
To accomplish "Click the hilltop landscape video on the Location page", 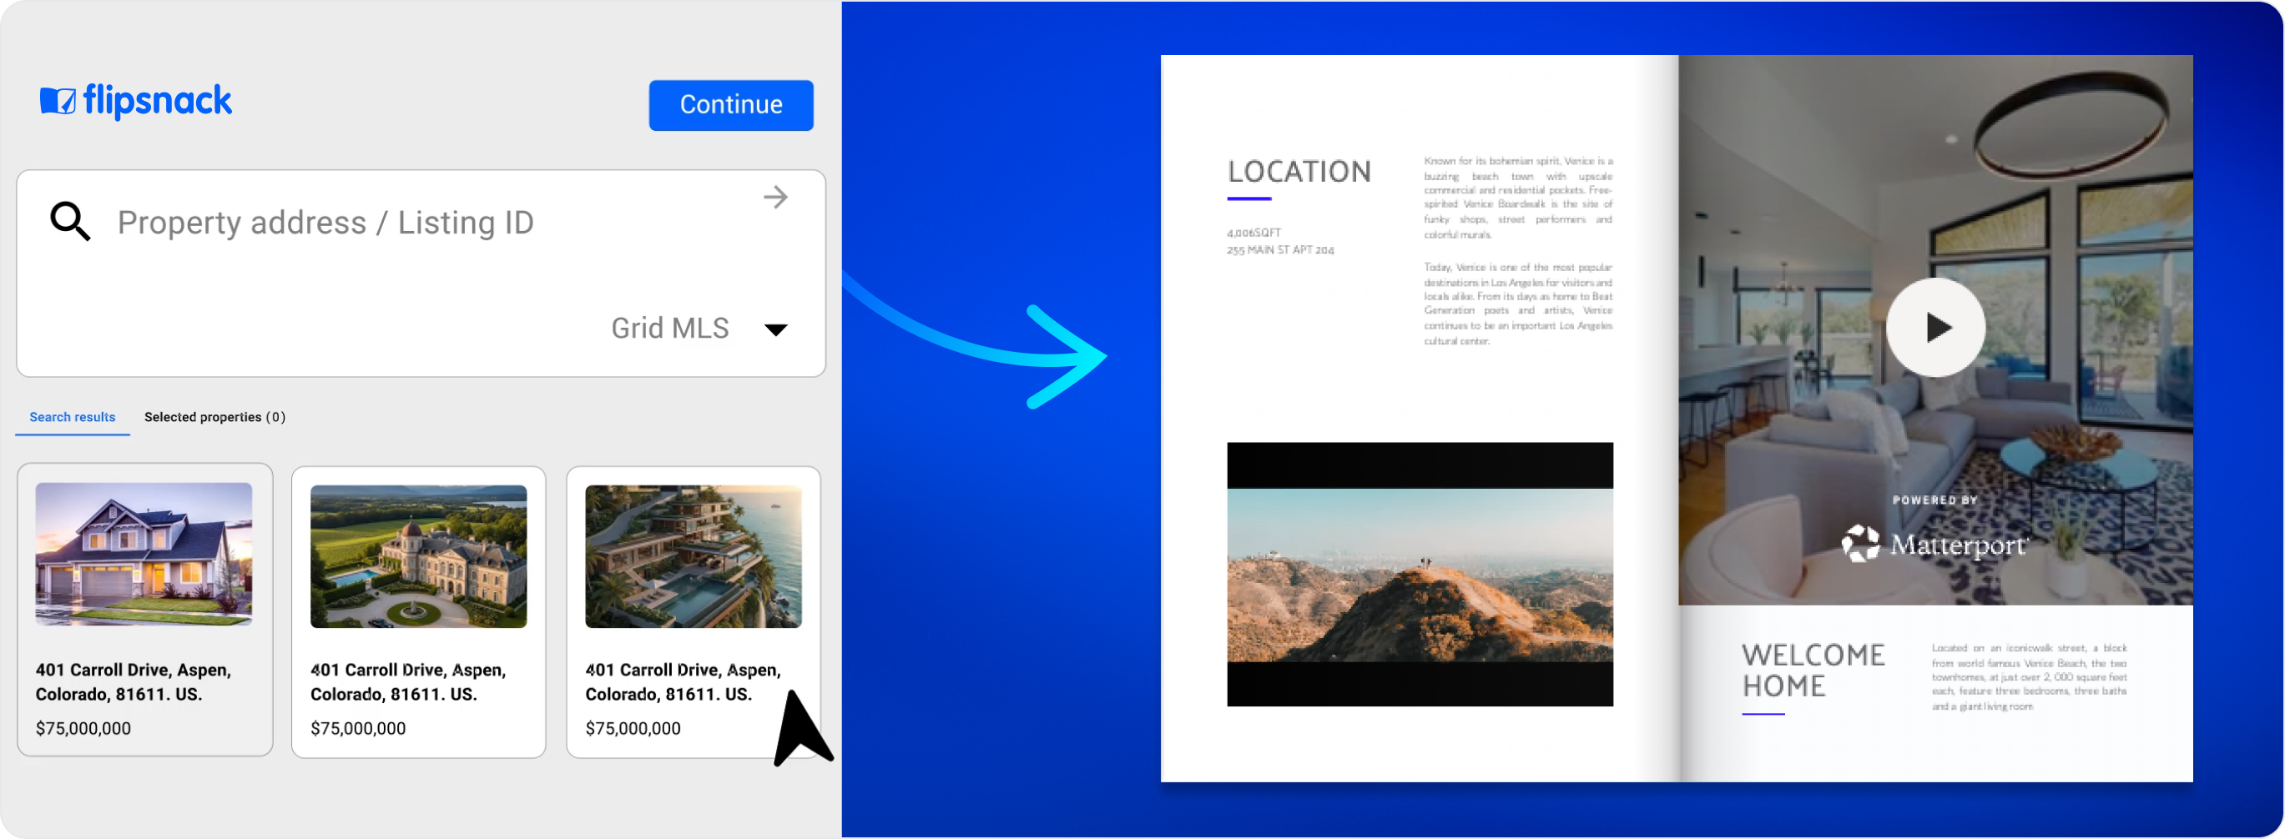I will coord(1420,575).
